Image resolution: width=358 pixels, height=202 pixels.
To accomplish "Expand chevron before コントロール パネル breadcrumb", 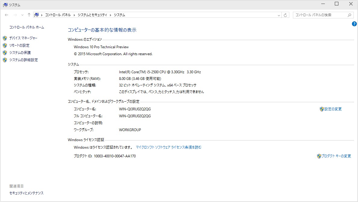I will tap(42, 15).
